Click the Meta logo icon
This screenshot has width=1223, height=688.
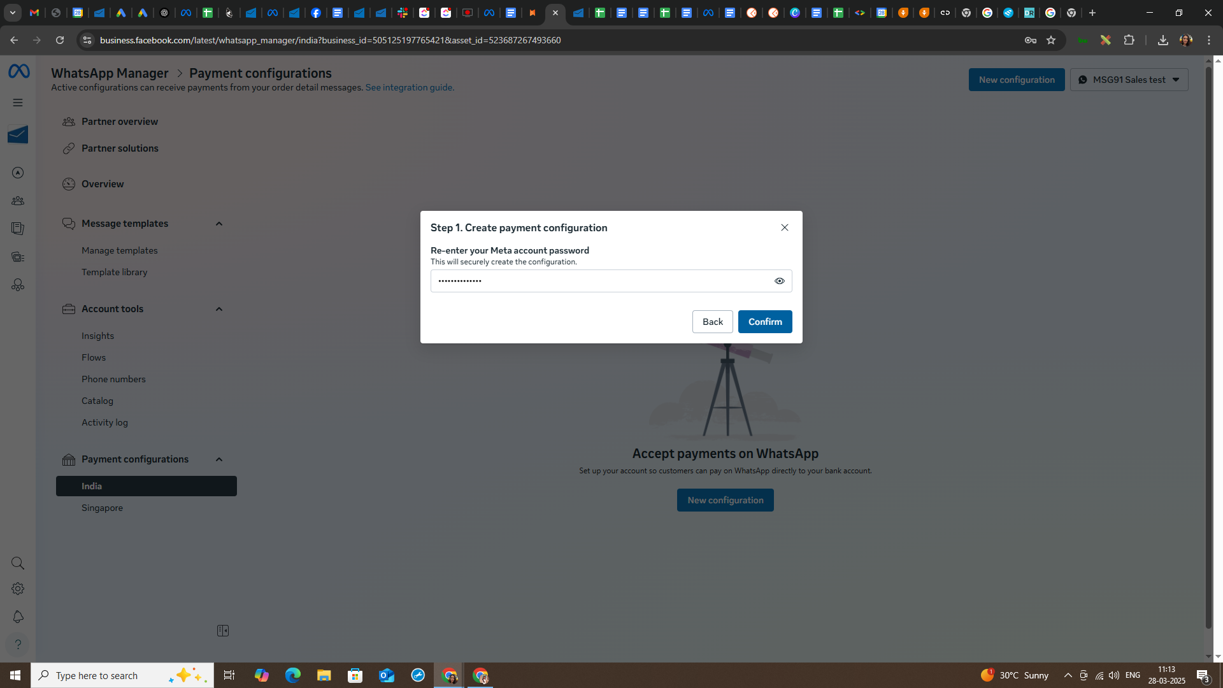coord(18,71)
